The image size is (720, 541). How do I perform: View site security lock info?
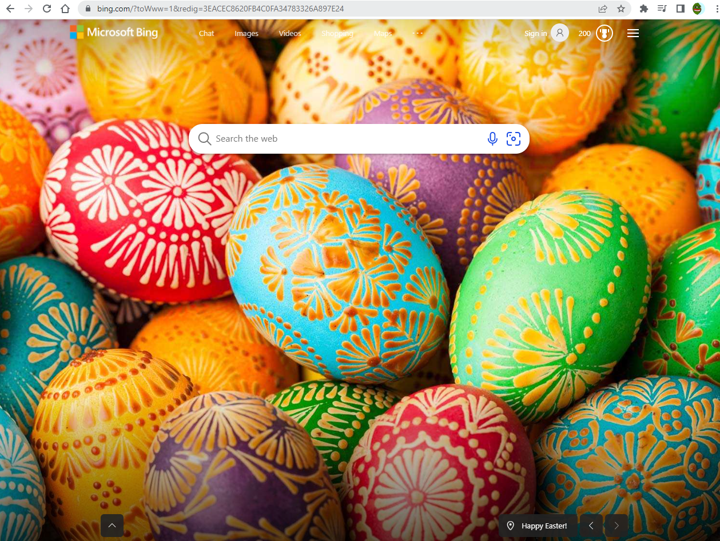click(88, 9)
